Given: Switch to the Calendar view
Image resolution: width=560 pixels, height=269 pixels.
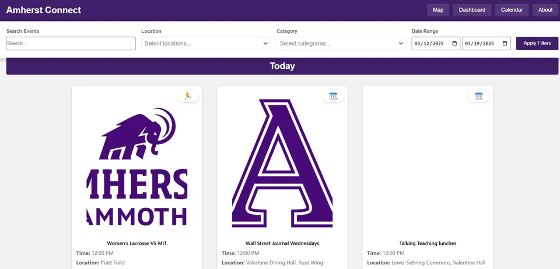Looking at the screenshot, I should (x=512, y=10).
